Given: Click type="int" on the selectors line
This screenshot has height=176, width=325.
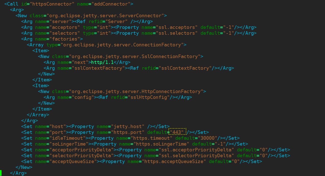Looking at the screenshot, I should click(x=97, y=33).
